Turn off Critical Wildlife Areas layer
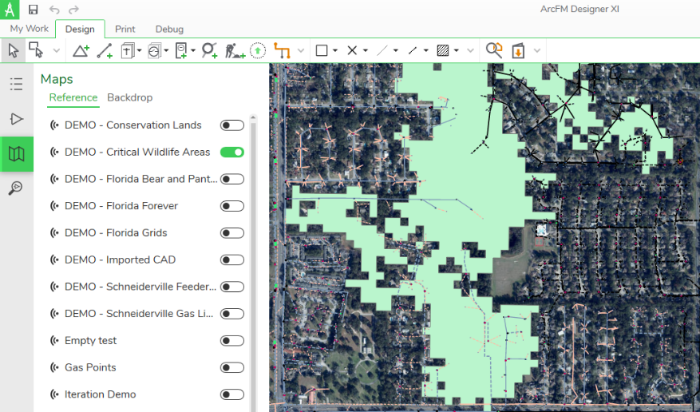The height and width of the screenshot is (412, 700). coord(231,152)
